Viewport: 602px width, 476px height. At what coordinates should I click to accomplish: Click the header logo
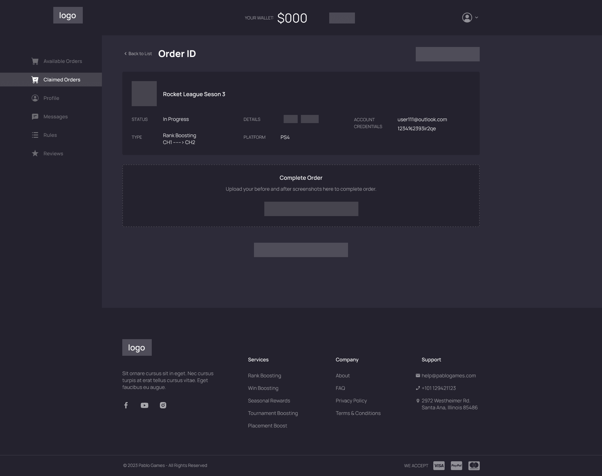click(68, 15)
